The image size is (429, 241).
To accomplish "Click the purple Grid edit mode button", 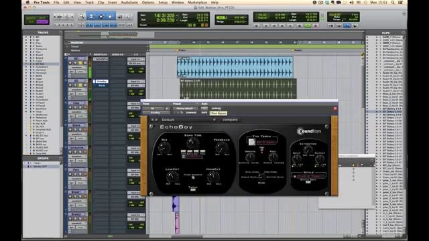I will pyautogui.click(x=42, y=22).
